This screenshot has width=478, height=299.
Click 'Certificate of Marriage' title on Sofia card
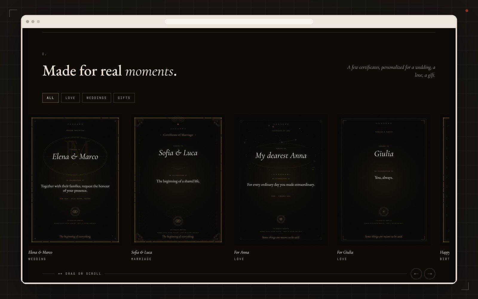click(x=178, y=135)
